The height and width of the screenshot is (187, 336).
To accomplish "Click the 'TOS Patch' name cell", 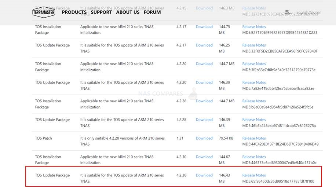I will (x=44, y=138).
